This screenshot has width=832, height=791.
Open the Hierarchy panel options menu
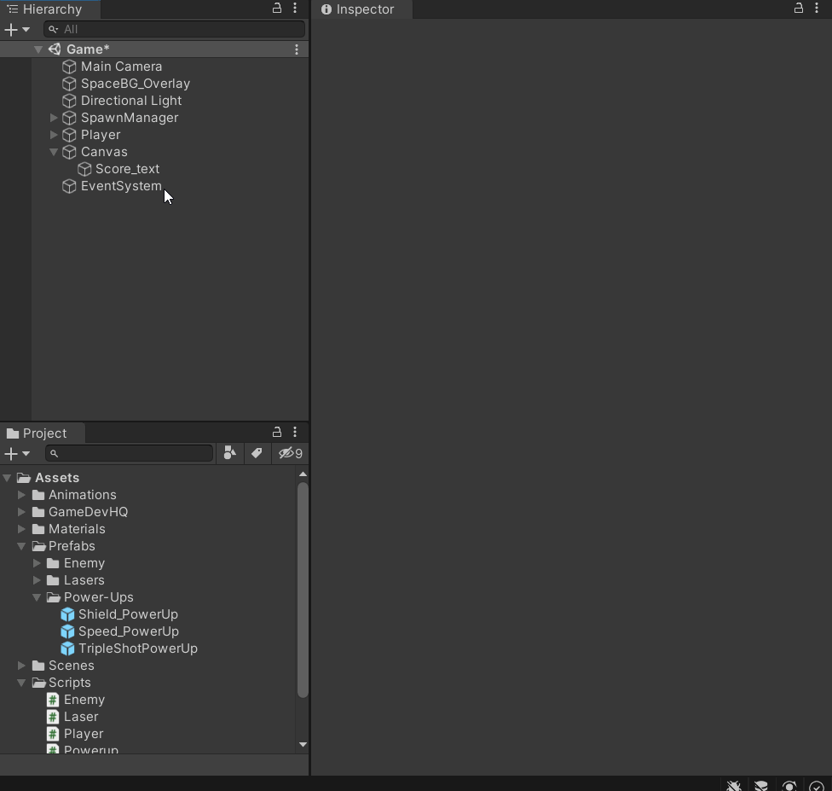tap(296, 9)
